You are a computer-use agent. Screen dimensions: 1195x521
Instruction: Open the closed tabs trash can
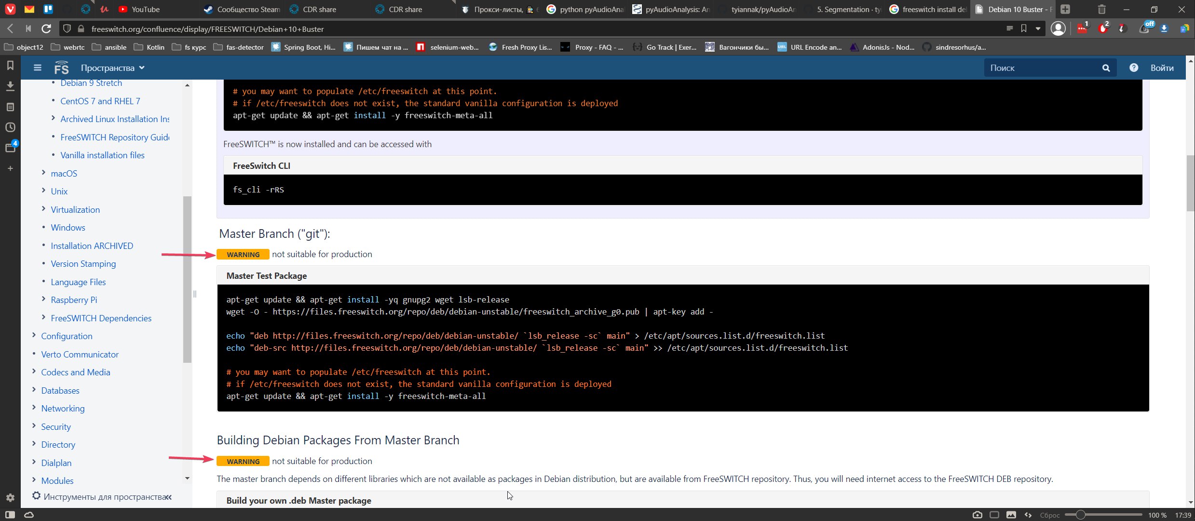[x=1102, y=9]
